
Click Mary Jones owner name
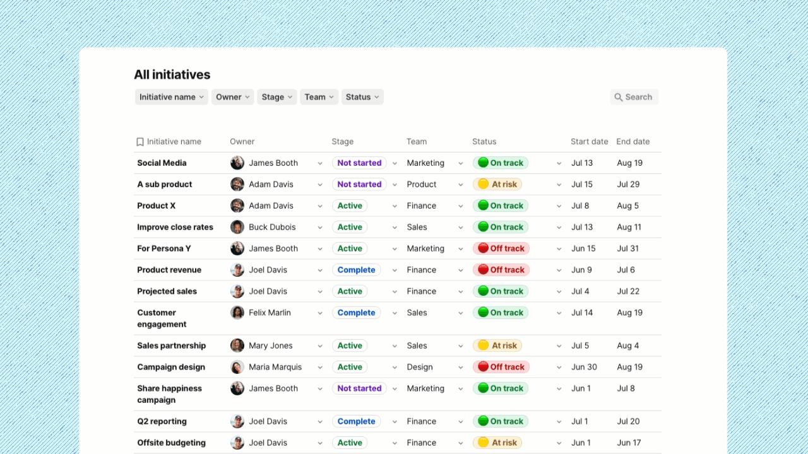(x=271, y=346)
